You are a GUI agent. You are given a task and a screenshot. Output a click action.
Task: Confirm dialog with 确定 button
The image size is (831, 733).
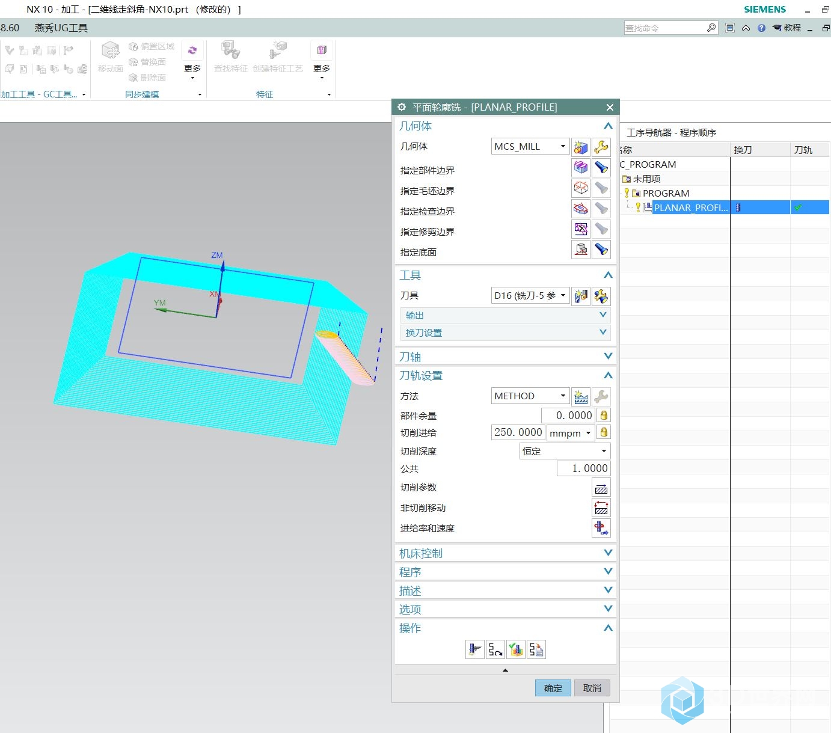(553, 688)
